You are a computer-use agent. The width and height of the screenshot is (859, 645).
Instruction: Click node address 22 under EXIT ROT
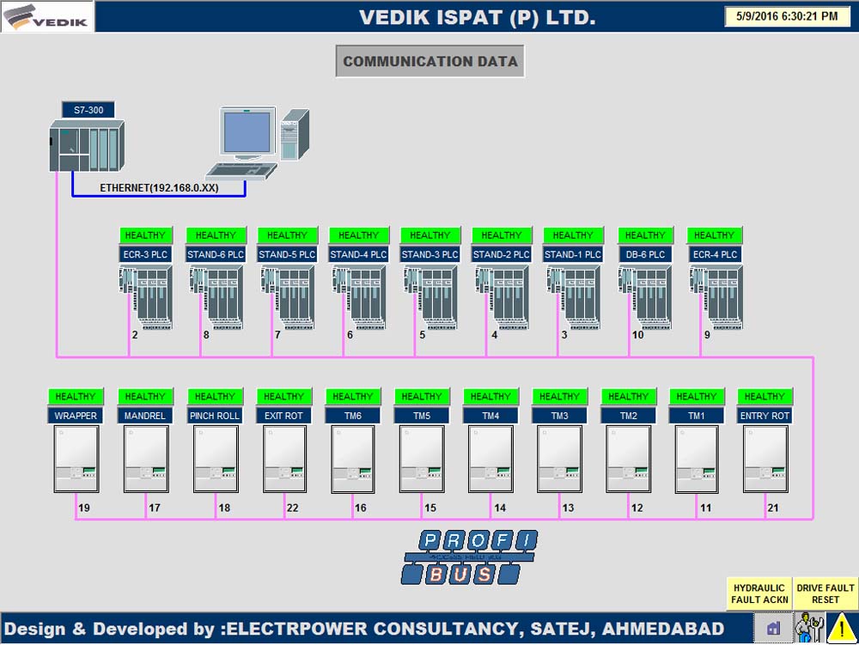(x=293, y=508)
